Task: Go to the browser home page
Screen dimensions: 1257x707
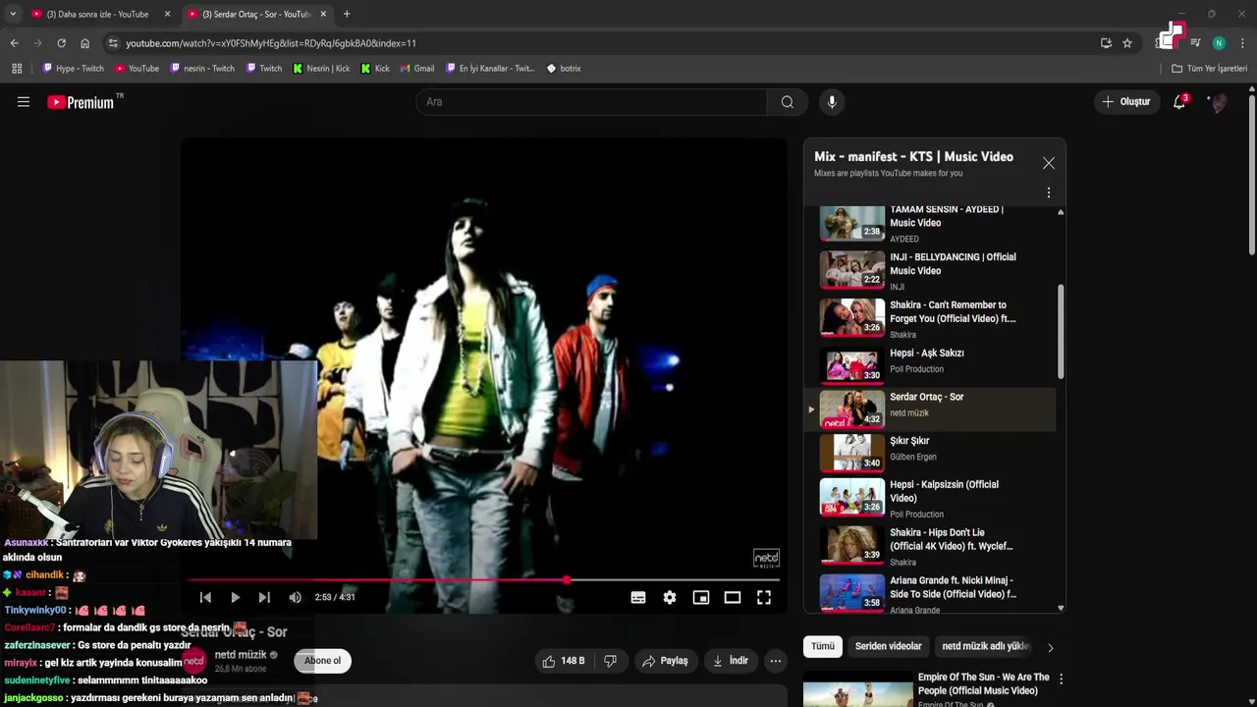Action: tap(84, 43)
